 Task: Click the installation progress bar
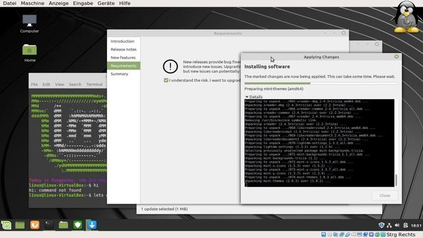tap(321, 83)
